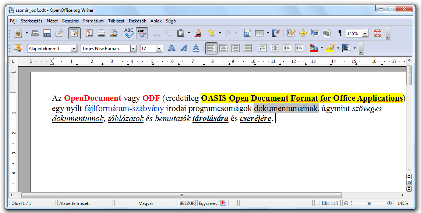Viewport: 421px width, 213px height.
Task: Open the Gallery icon
Action: pos(315,33)
